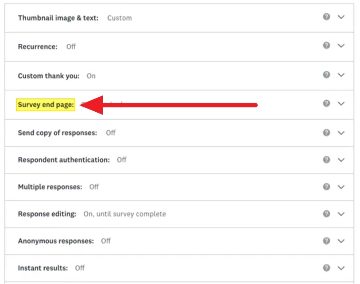Open Instant results help icon
The image size is (360, 284).
tap(326, 268)
